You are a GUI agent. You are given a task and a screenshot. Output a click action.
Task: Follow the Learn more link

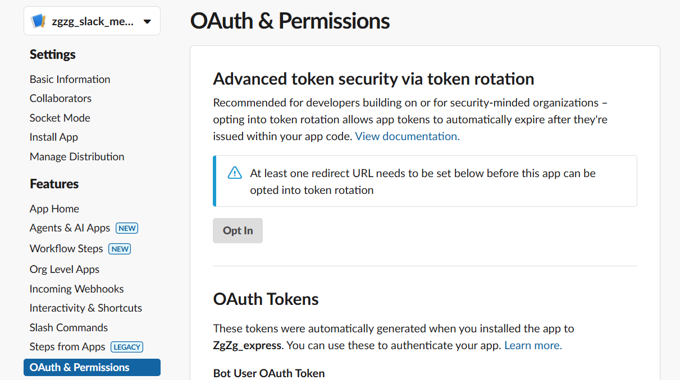(x=533, y=345)
